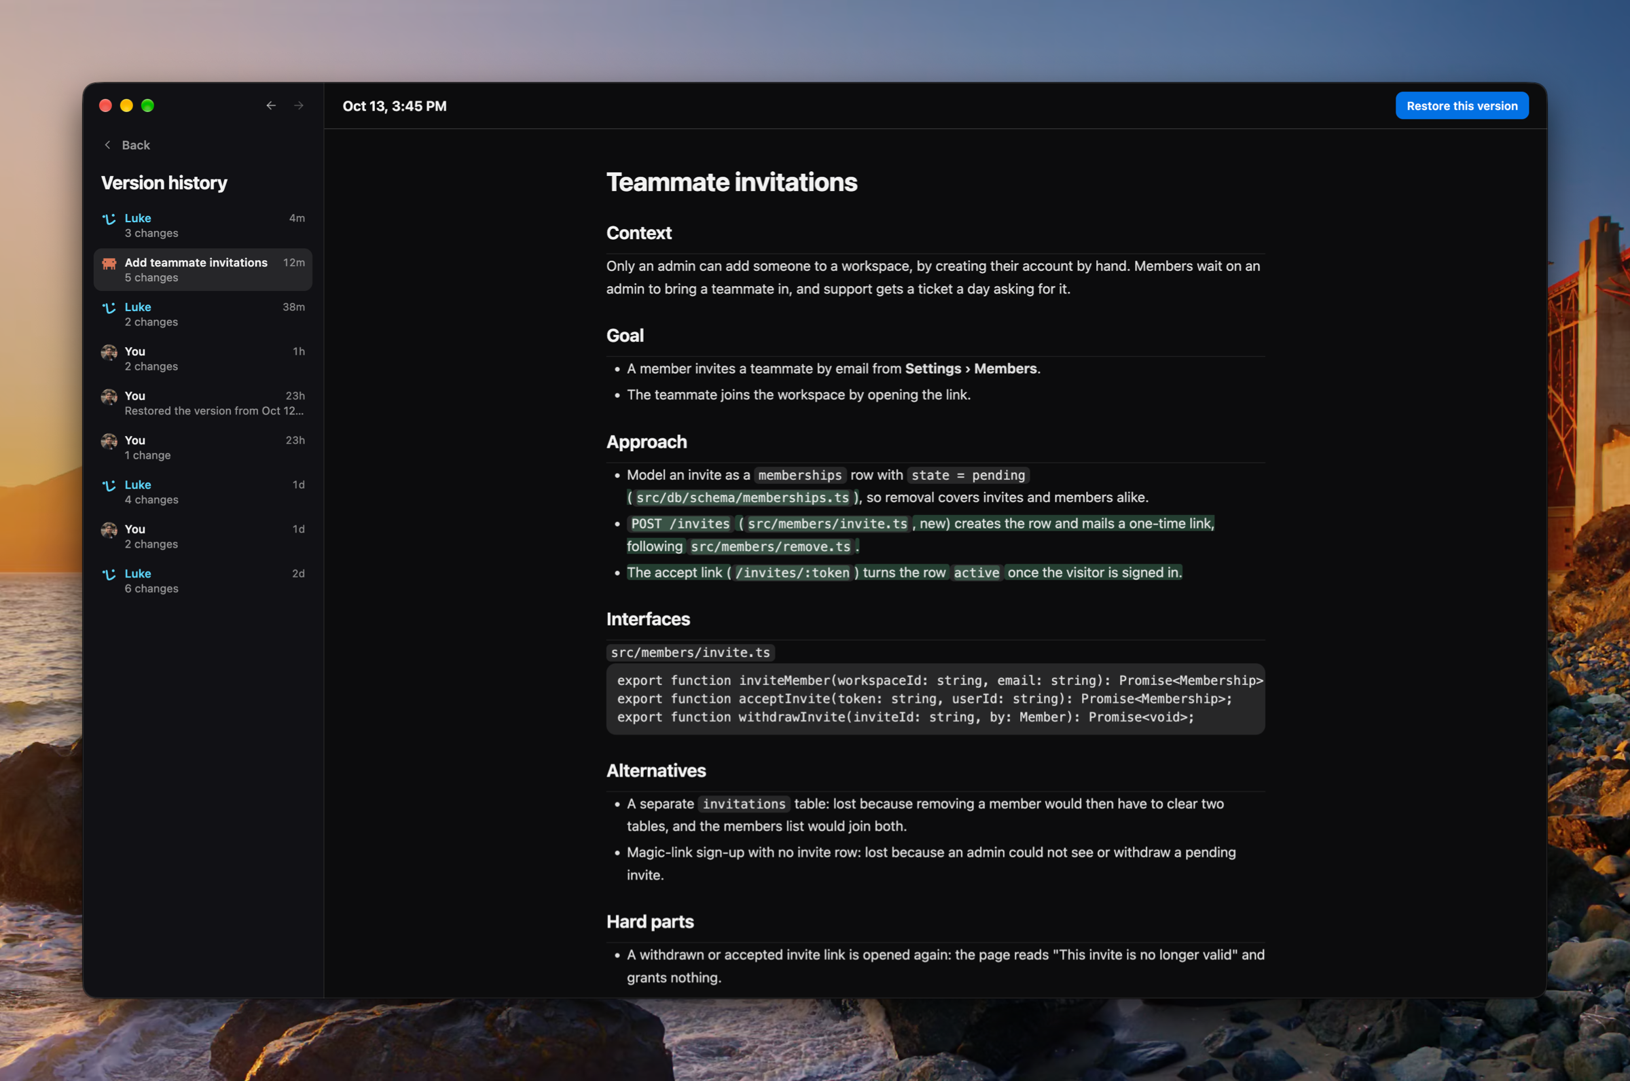The width and height of the screenshot is (1630, 1081).
Task: Select Luke's version from 4m ago
Action: pyautogui.click(x=202, y=226)
